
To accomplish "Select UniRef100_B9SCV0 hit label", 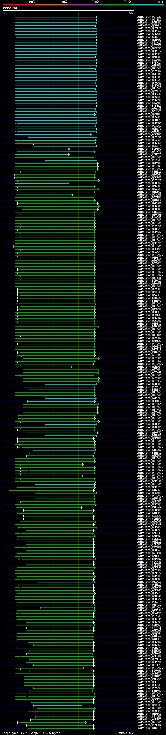I will [149, 48].
